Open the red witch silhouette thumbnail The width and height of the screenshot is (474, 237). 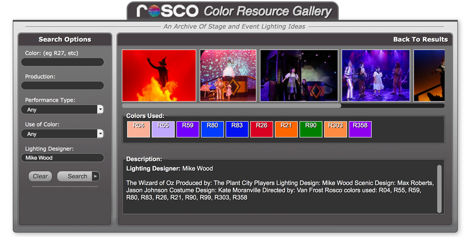[159, 75]
